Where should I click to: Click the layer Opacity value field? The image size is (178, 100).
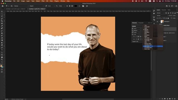tap(174, 16)
